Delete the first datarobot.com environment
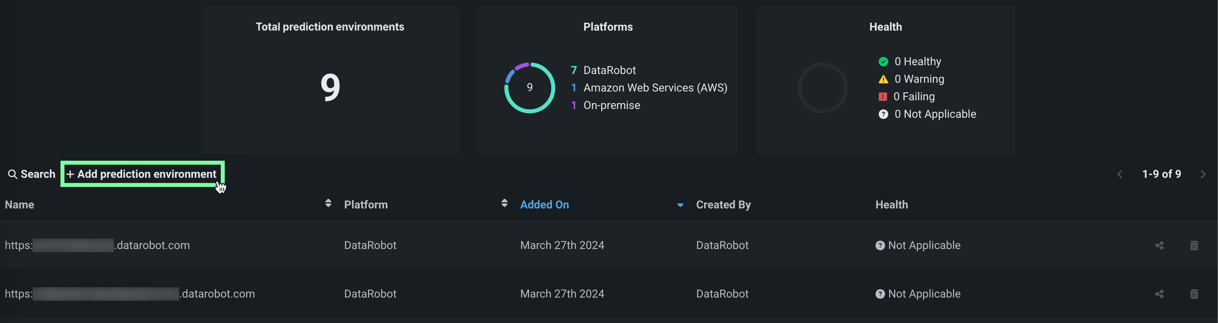 1194,245
